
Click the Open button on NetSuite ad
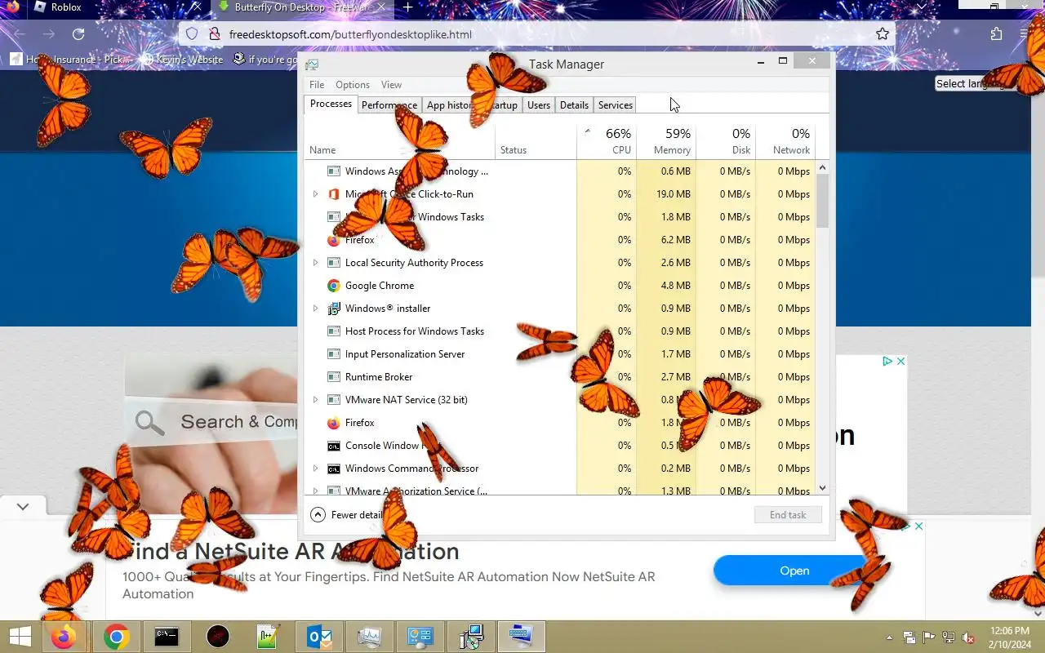point(794,571)
